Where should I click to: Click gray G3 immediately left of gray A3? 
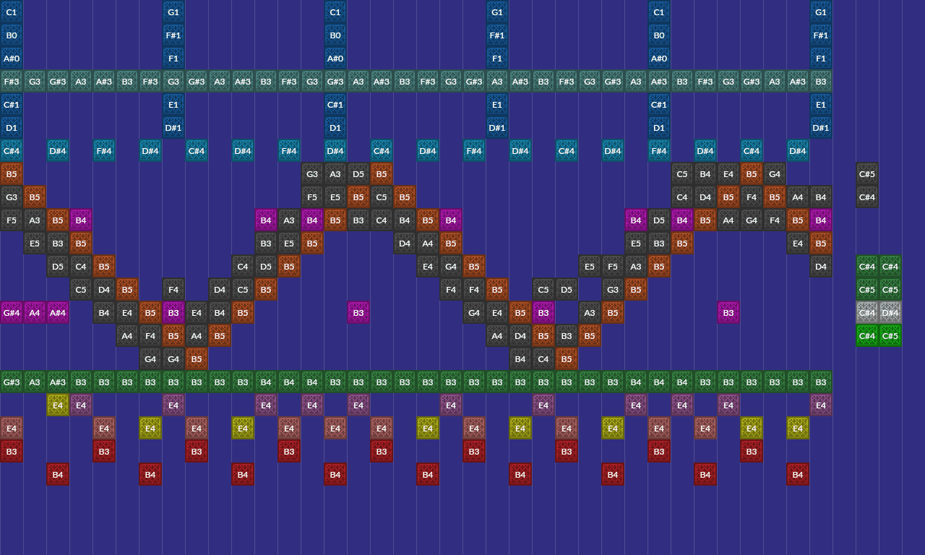(312, 174)
